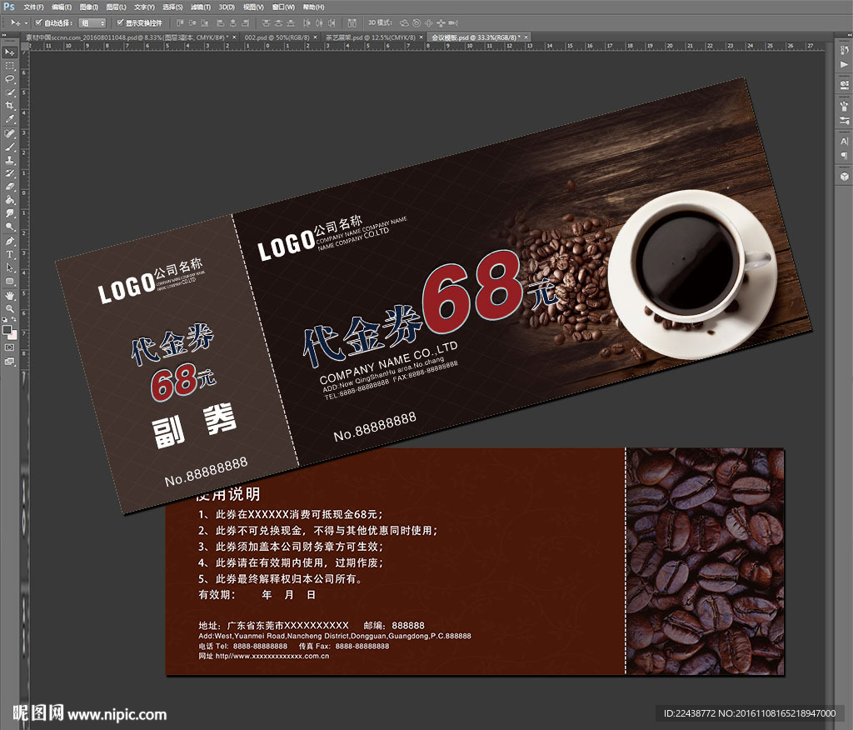853x730 pixels.
Task: Select the Path Selection tool
Action: coord(9,267)
